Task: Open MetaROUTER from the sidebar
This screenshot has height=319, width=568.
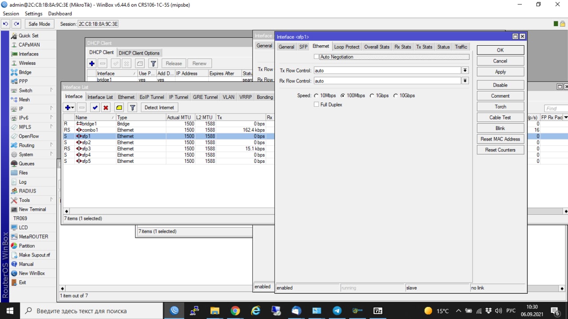Action: coord(33,236)
